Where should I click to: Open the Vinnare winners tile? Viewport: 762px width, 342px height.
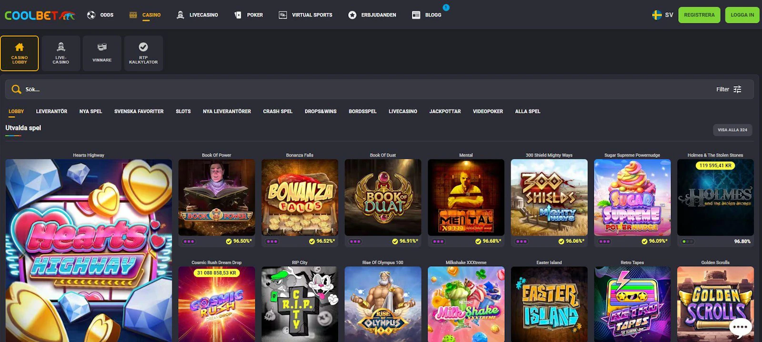click(x=102, y=53)
